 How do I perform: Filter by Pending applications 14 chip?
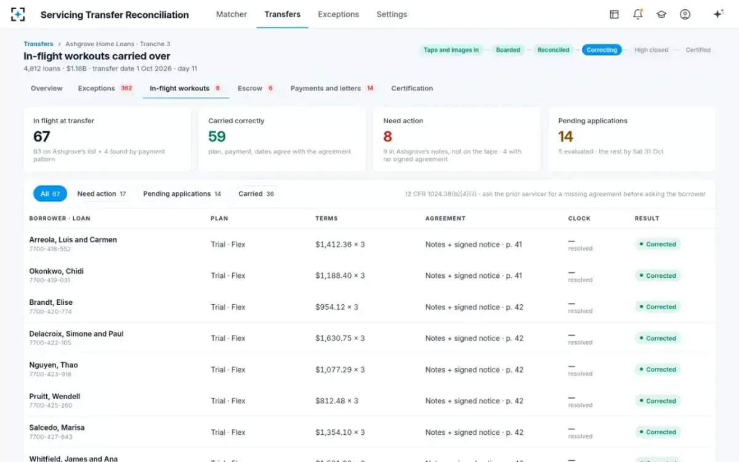[182, 194]
